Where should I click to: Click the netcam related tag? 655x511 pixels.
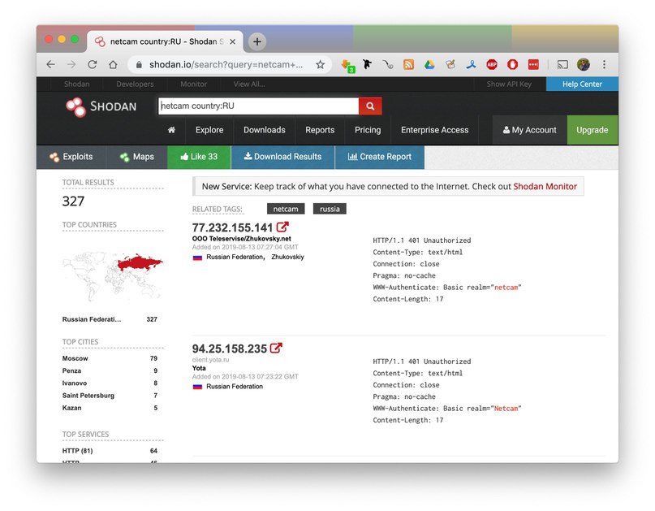tap(286, 209)
